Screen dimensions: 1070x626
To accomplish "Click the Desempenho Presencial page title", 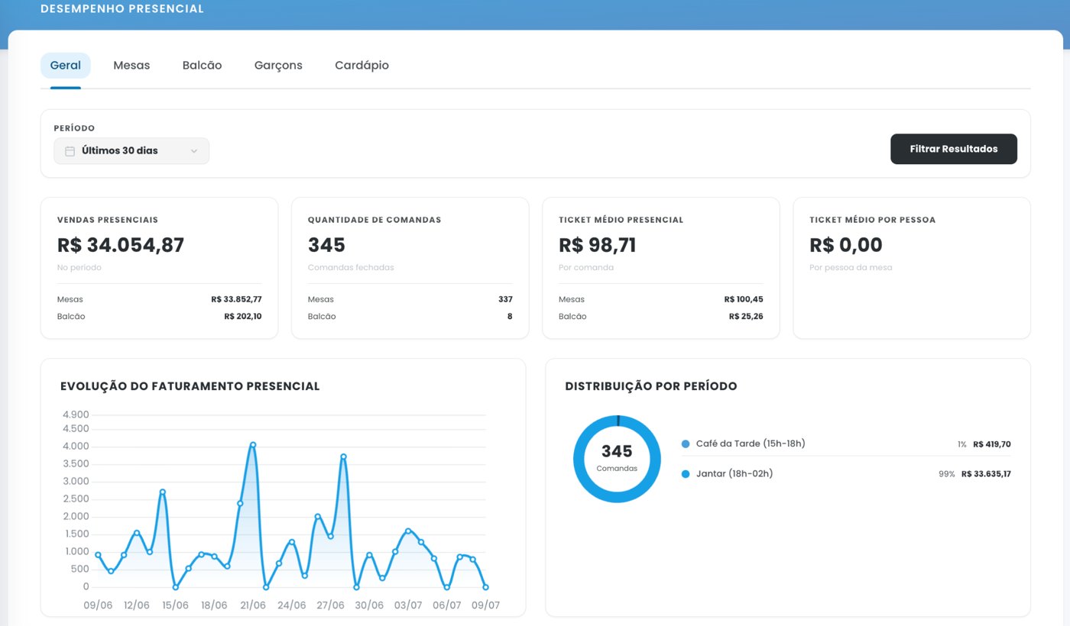I will coord(122,9).
